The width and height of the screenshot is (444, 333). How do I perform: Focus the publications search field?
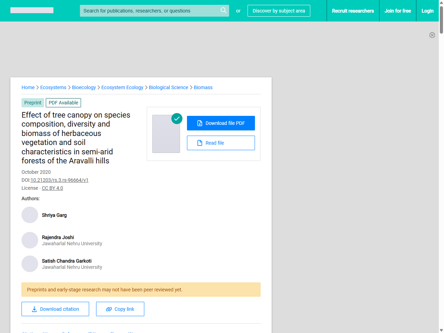[x=149, y=11]
